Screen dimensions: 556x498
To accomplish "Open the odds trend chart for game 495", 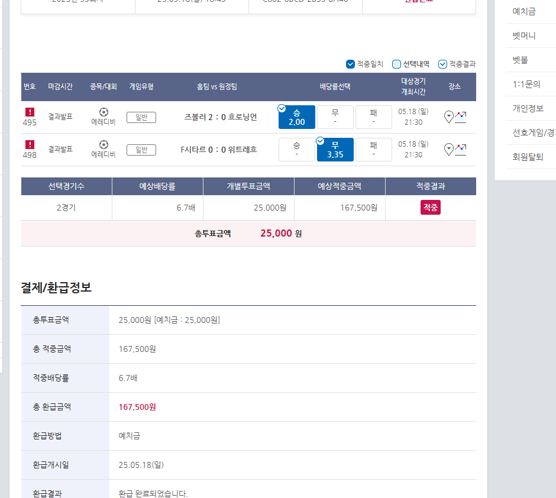I will (461, 117).
